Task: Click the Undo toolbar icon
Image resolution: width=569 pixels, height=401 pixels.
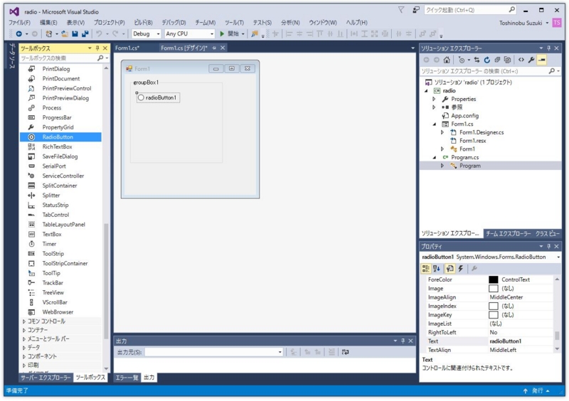Action: click(99, 33)
